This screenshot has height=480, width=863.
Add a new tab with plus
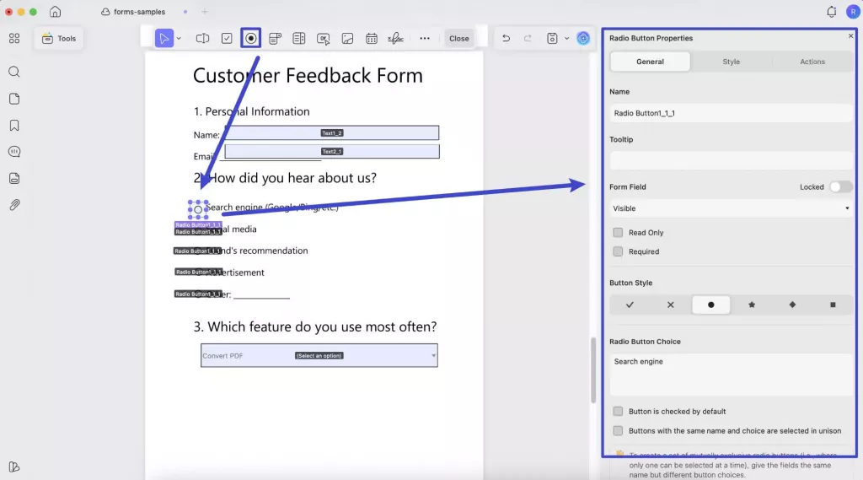[204, 12]
